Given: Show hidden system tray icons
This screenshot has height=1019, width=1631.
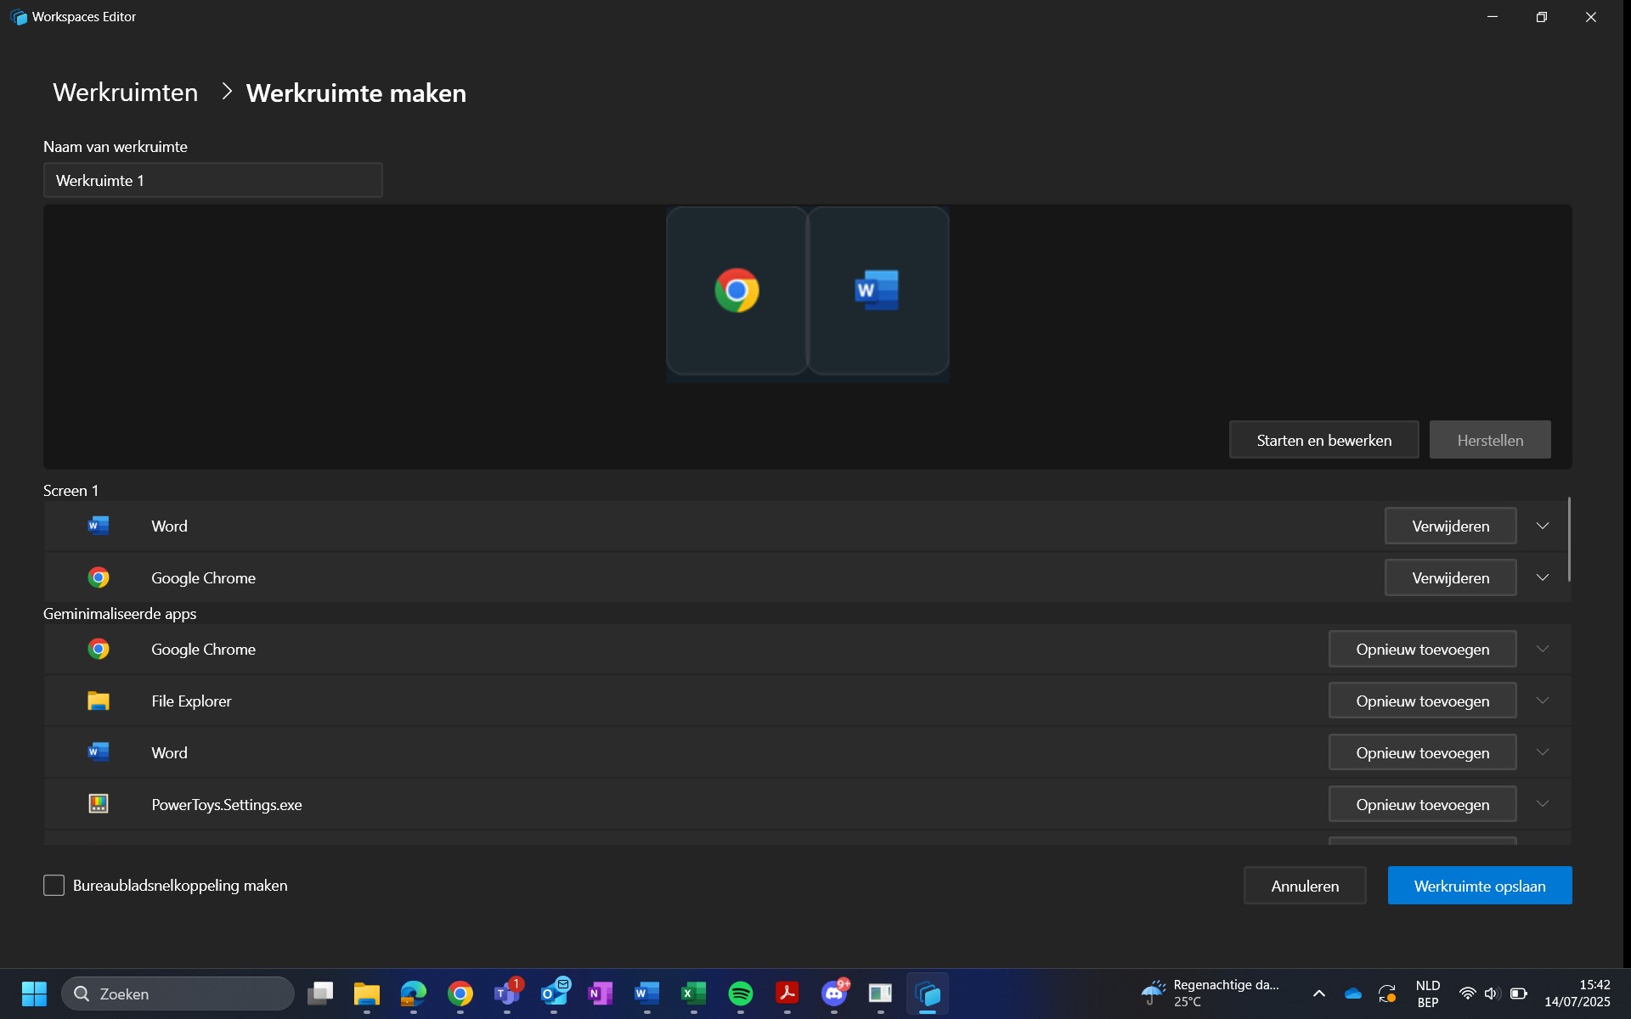Looking at the screenshot, I should [x=1318, y=994].
